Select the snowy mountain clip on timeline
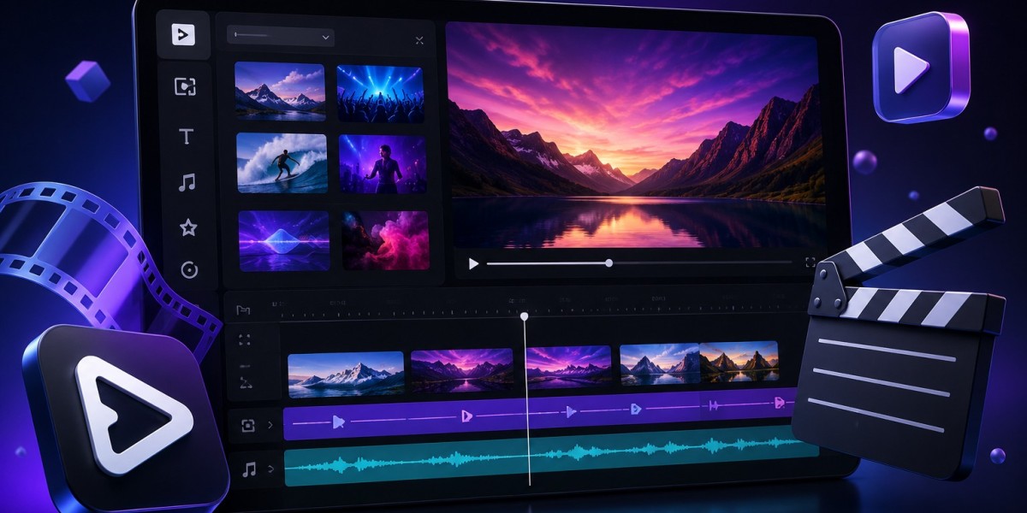The width and height of the screenshot is (1027, 513). [x=346, y=374]
